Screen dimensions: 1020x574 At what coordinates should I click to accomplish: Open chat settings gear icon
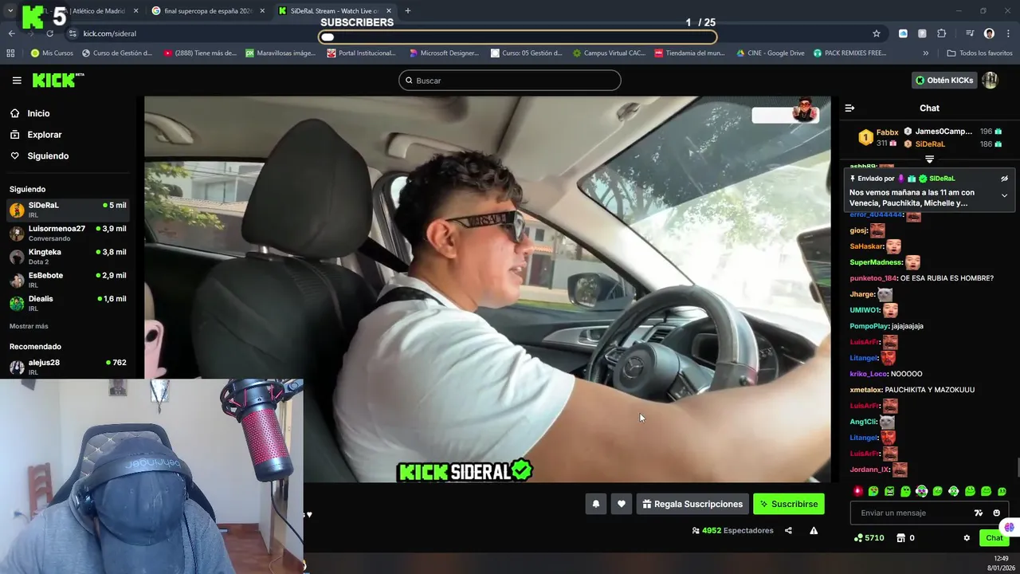967,538
